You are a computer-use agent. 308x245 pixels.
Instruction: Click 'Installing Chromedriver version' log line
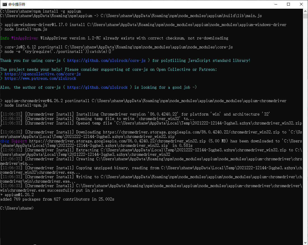coord(135,114)
